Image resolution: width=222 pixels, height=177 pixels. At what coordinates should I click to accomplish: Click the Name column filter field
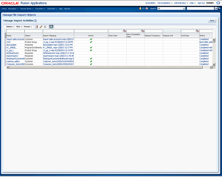(x=15, y=31)
